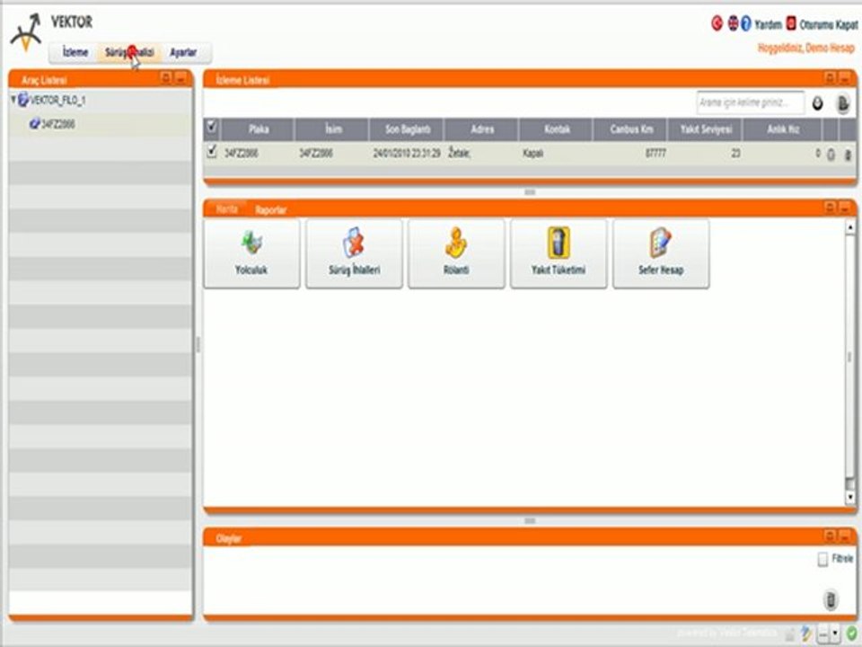862x647 pixels.
Task: Select the Raporlar tab
Action: pos(270,210)
